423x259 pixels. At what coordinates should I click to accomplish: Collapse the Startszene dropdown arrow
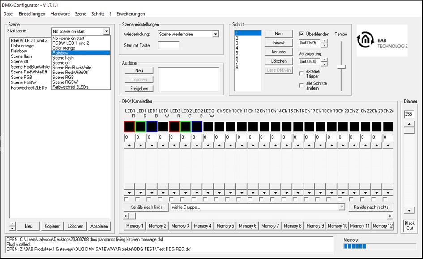107,32
